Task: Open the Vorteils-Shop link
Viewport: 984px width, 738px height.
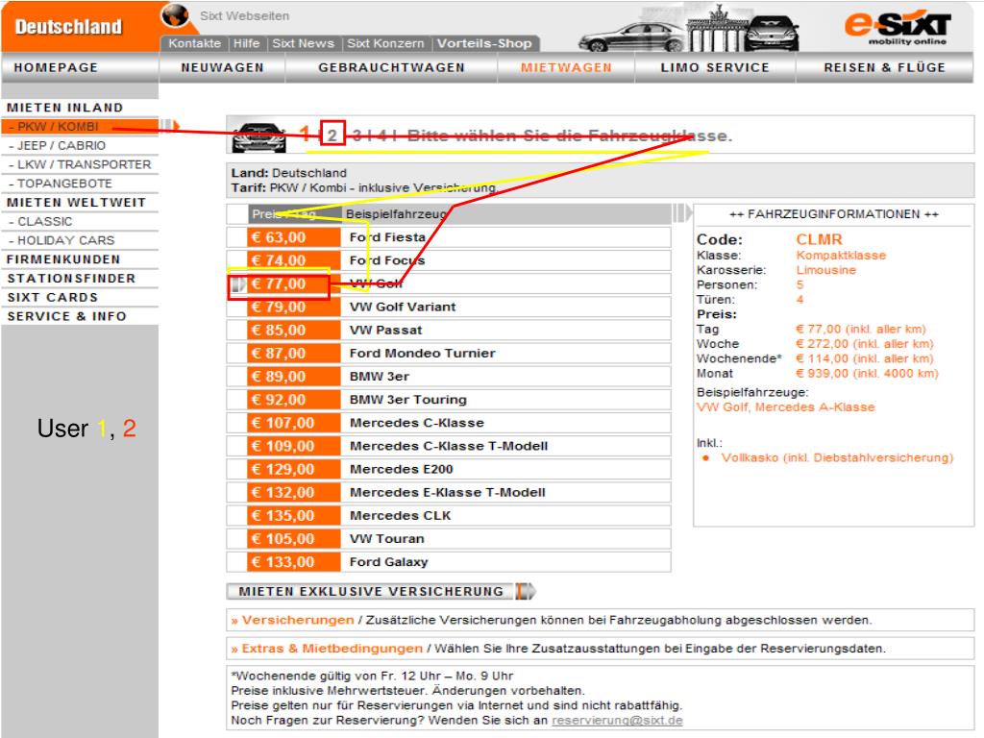Action: 484,43
